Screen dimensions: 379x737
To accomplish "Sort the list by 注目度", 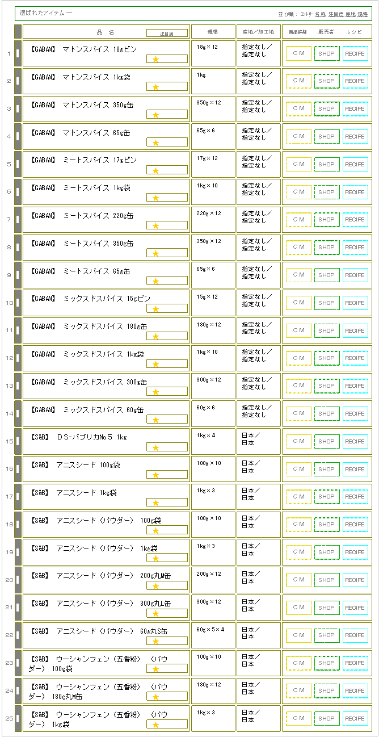I will (x=336, y=14).
